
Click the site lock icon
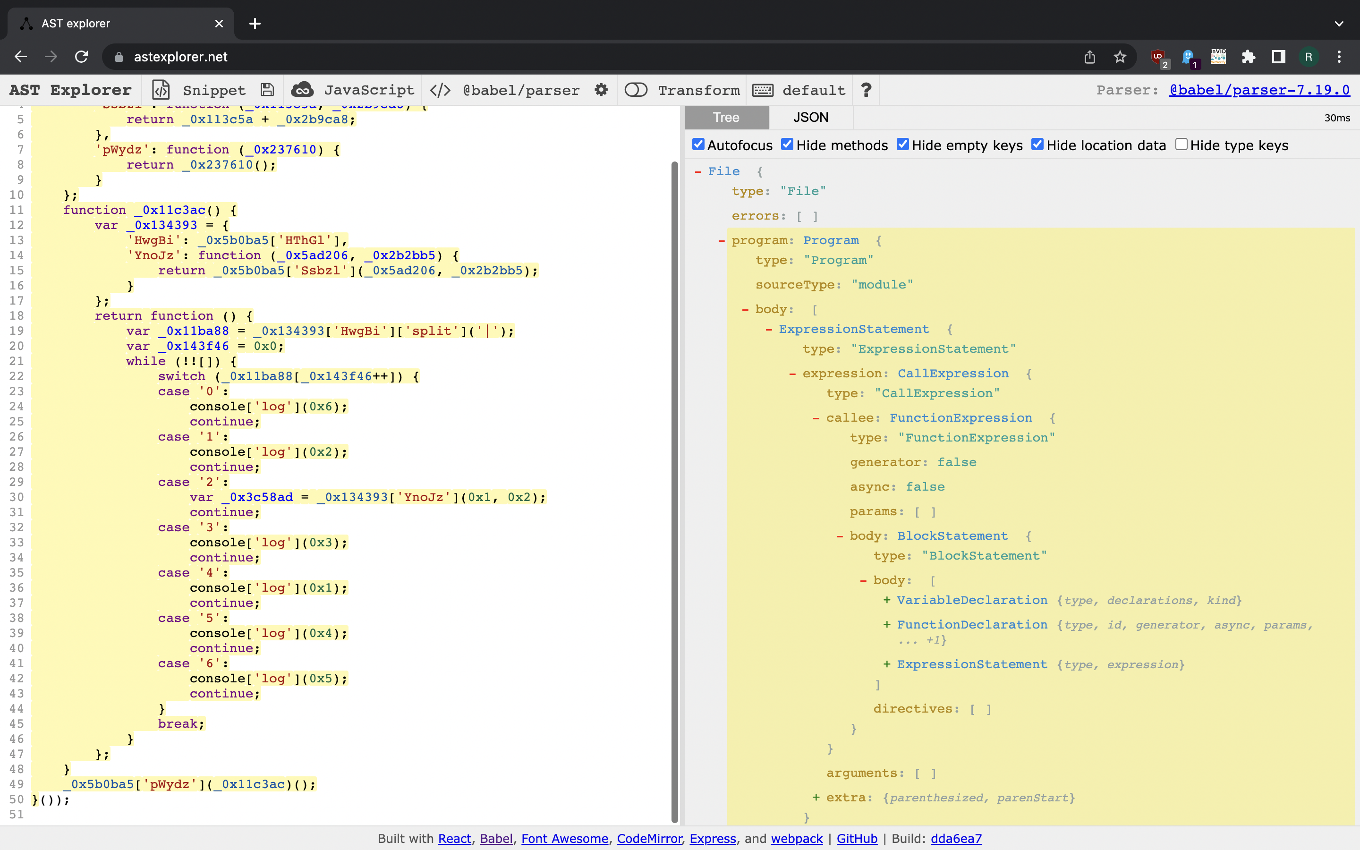click(119, 57)
